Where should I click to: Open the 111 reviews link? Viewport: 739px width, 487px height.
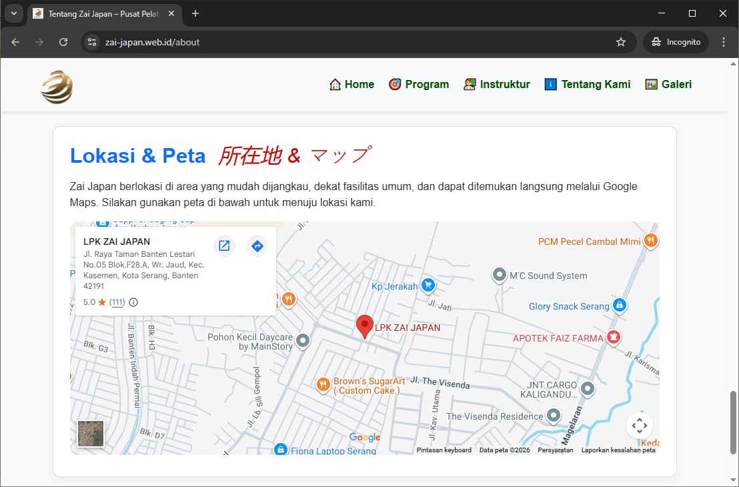point(117,302)
